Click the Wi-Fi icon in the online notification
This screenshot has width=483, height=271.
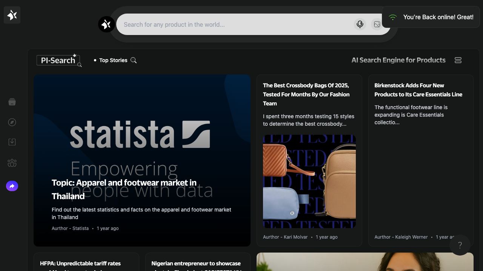click(393, 17)
